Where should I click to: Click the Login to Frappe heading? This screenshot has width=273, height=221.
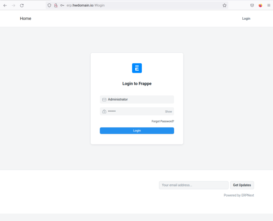tap(137, 84)
